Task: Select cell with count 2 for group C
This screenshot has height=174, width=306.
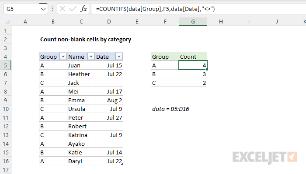Action: [x=193, y=83]
